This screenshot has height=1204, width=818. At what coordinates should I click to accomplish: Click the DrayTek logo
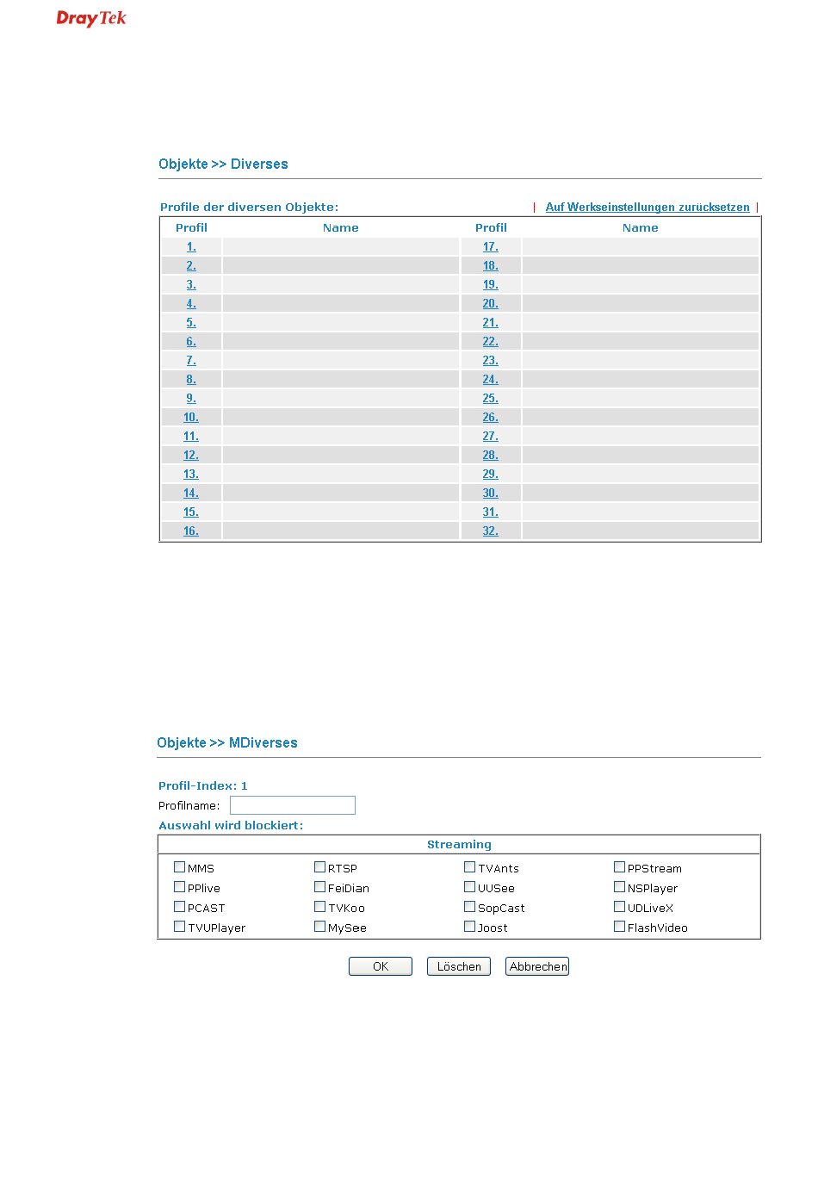pyautogui.click(x=91, y=18)
